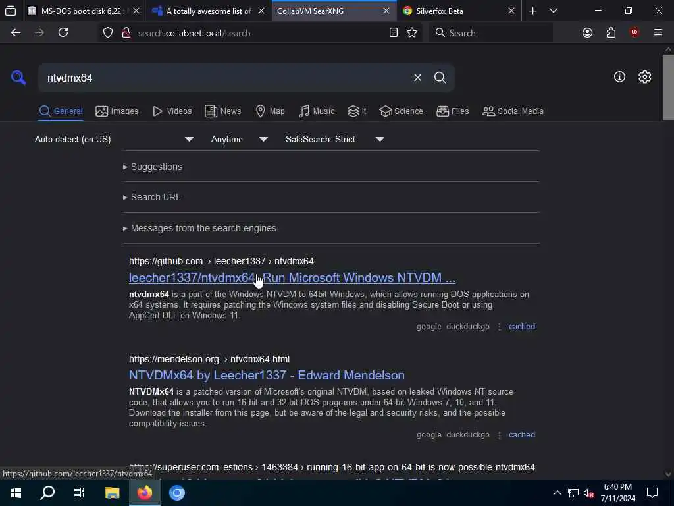Open the Firefox account icon
Viewport: 674px width, 506px height.
pyautogui.click(x=587, y=33)
